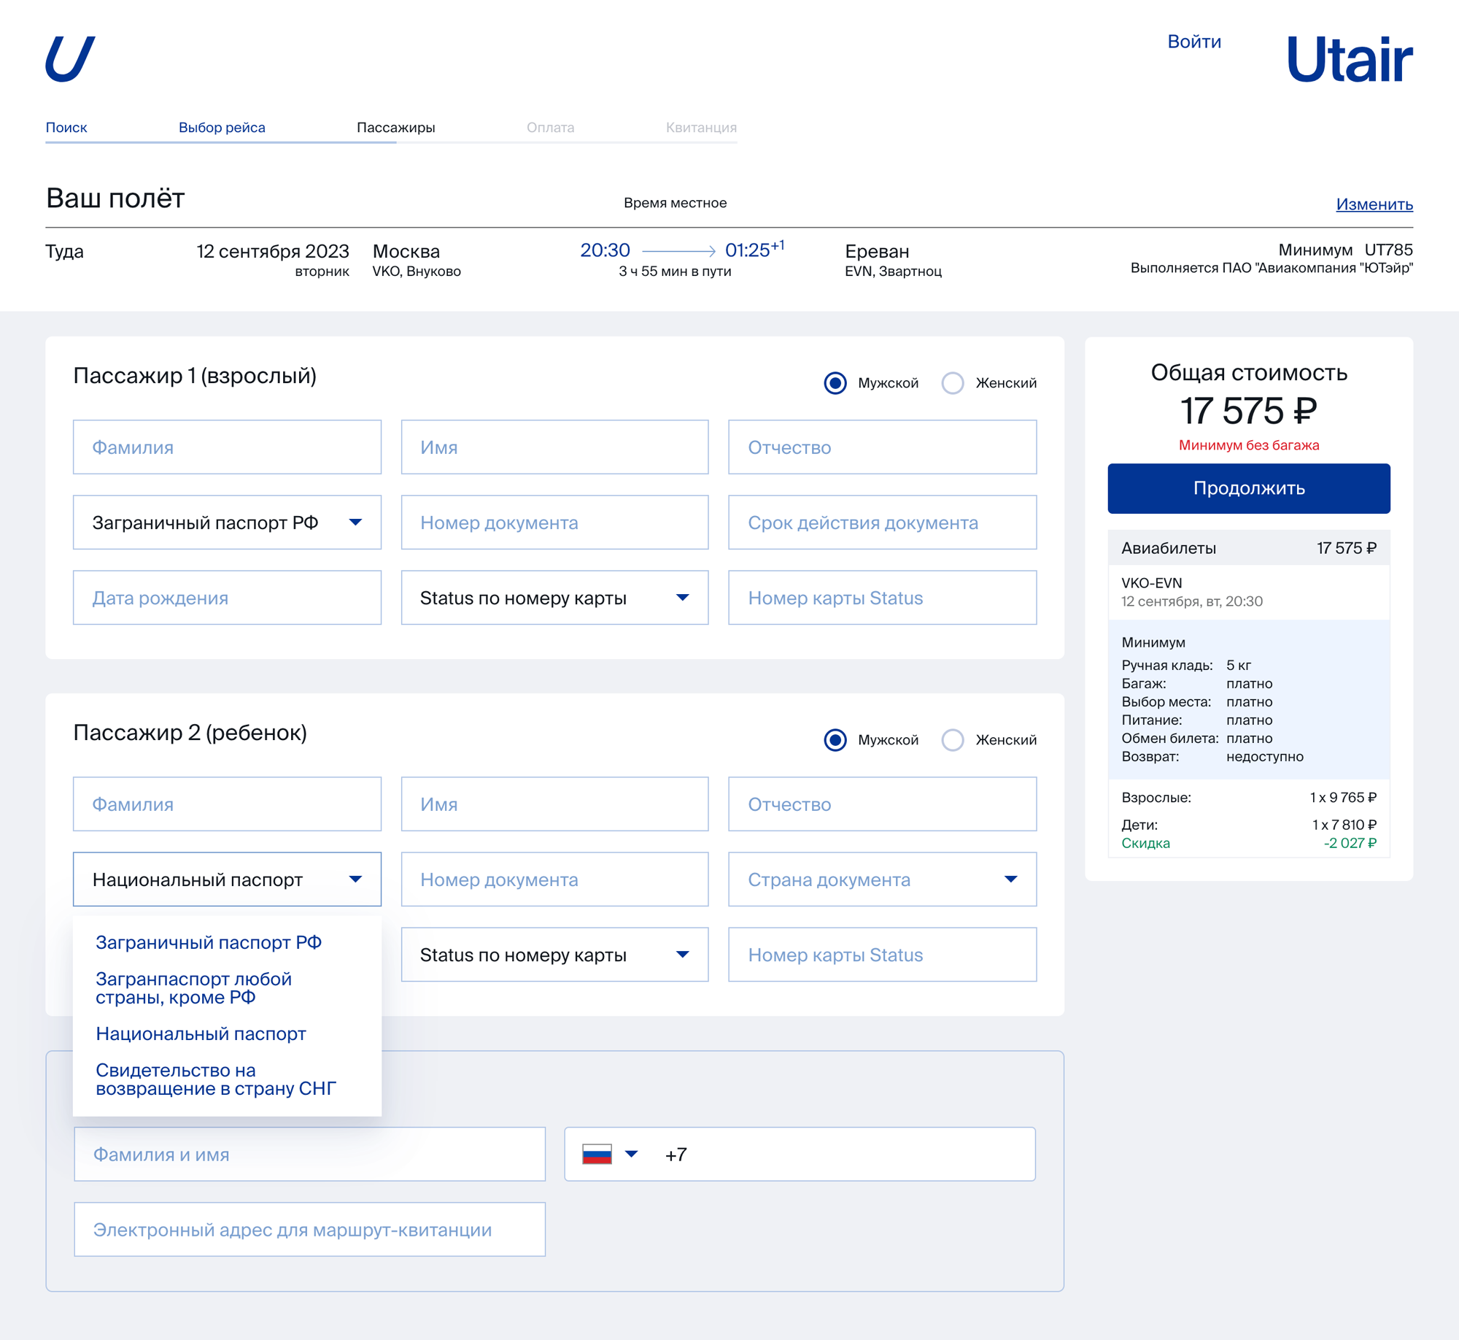Screen dimensions: 1459x1340
Task: Click the Russian flag country code icon
Action: tap(597, 1154)
